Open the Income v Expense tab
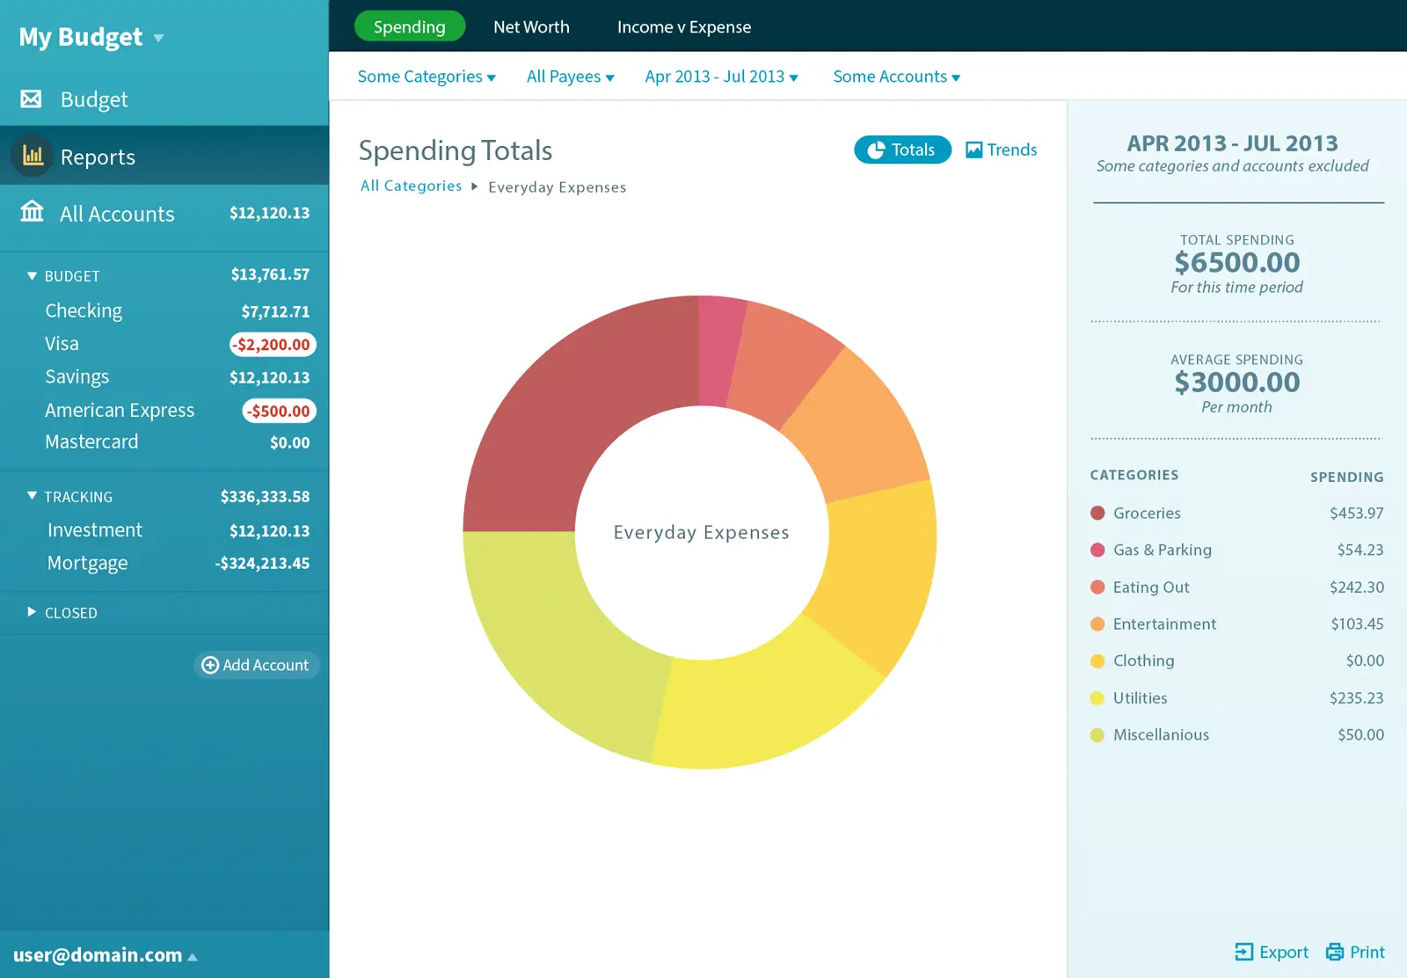 [684, 26]
